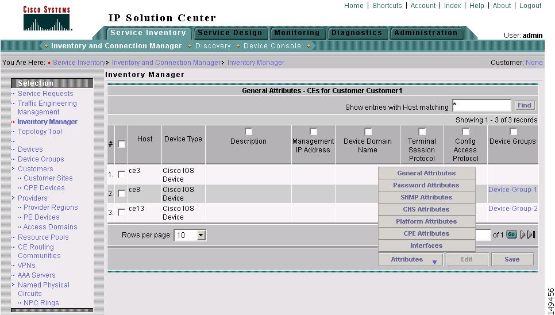Tick the Device Groups column checkbox

point(513,132)
